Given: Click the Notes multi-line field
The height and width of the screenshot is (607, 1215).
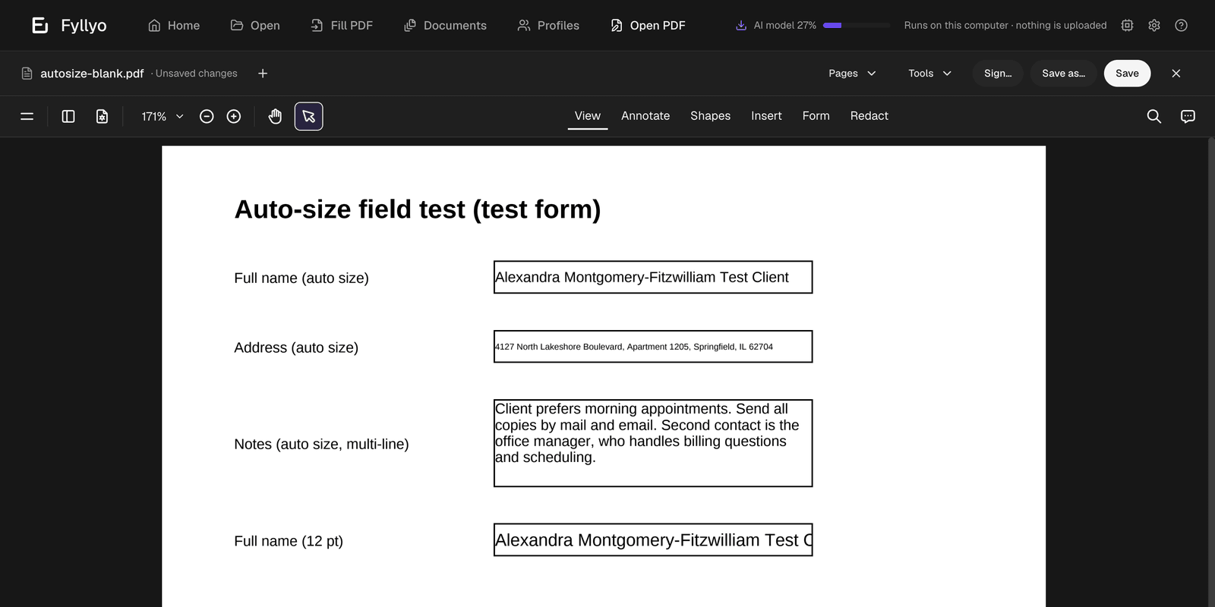Looking at the screenshot, I should click(x=653, y=443).
